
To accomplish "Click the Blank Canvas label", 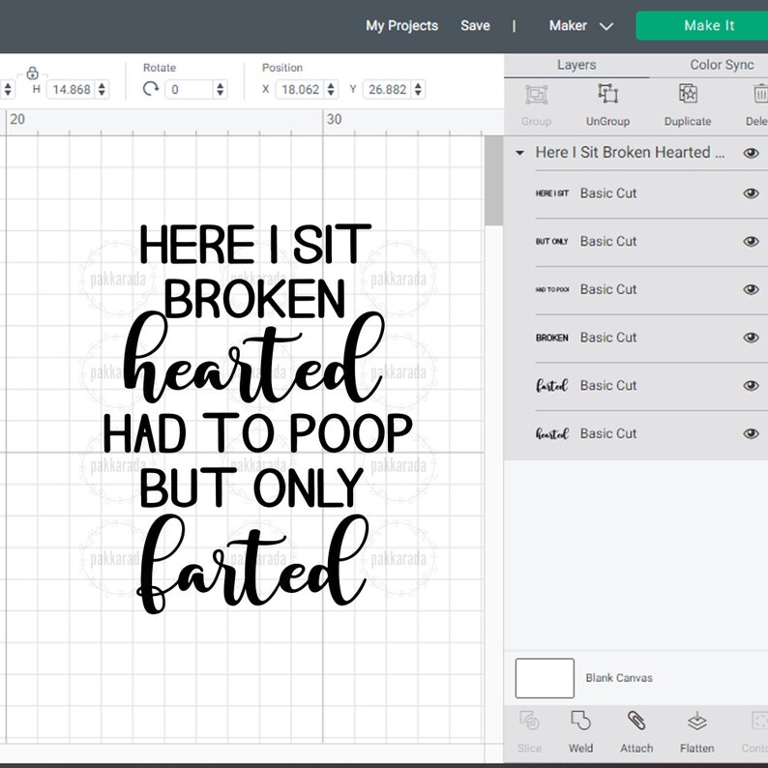I will coord(619,678).
